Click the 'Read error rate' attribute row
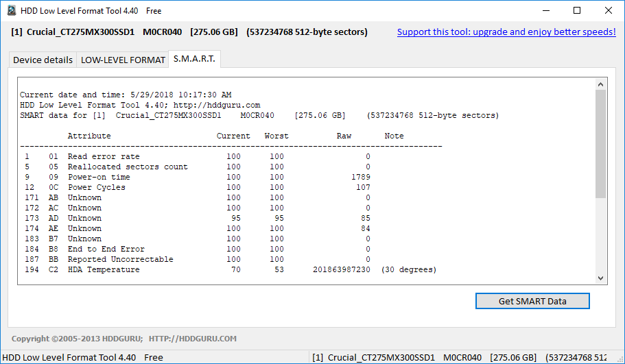Image resolution: width=625 pixels, height=364 pixels. [198, 156]
